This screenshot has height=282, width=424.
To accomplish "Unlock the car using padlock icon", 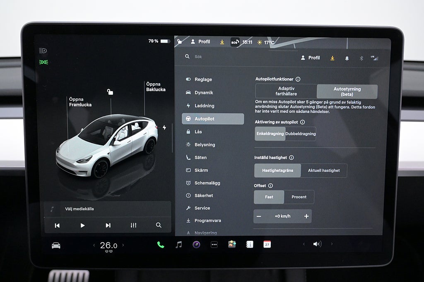I will [110, 92].
